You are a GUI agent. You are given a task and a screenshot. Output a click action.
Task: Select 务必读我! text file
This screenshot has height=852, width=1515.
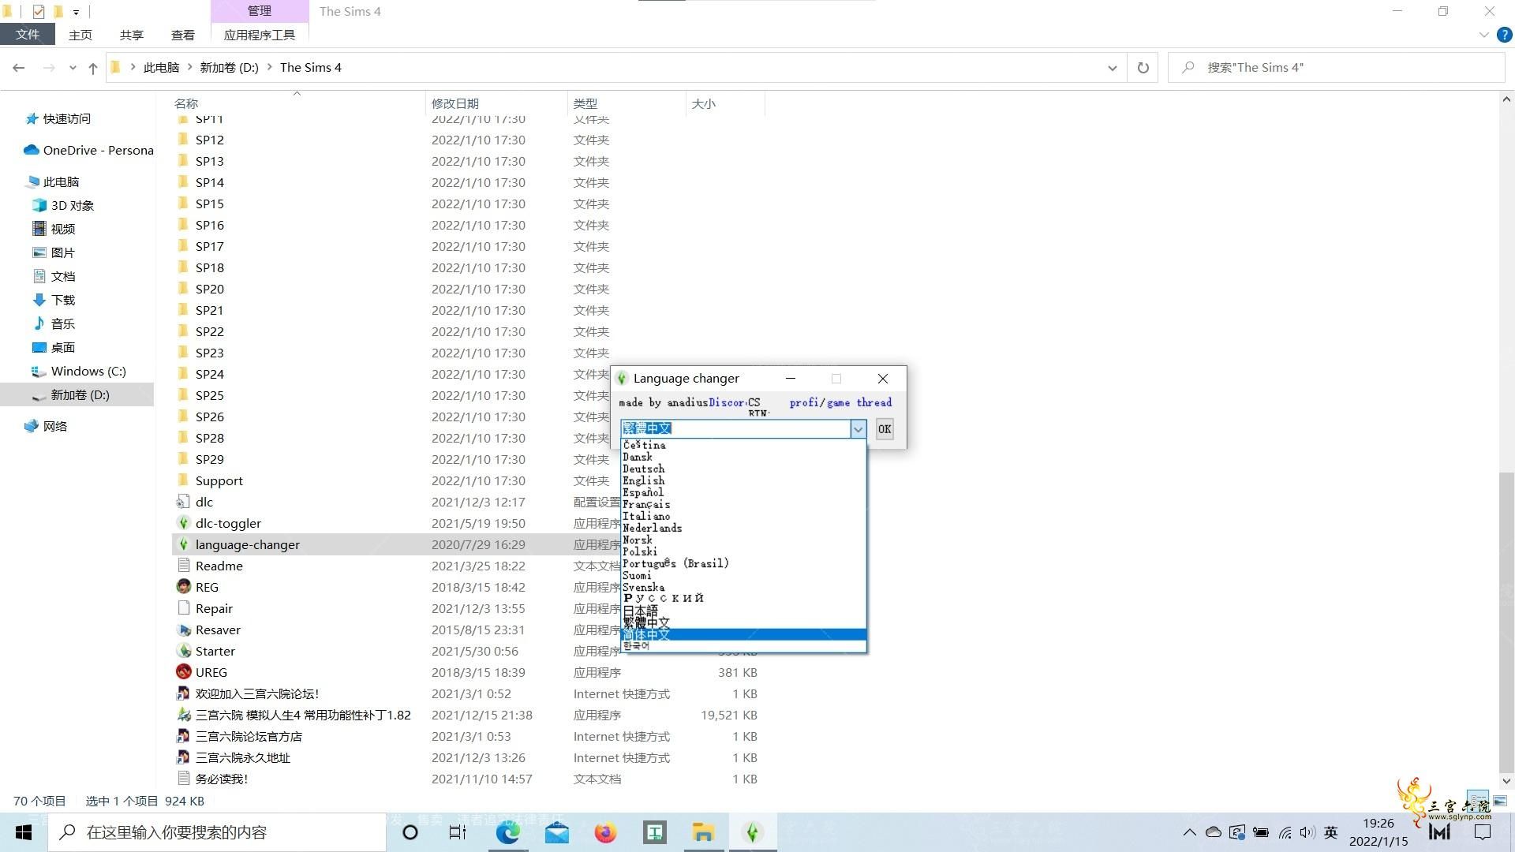pyautogui.click(x=221, y=779)
